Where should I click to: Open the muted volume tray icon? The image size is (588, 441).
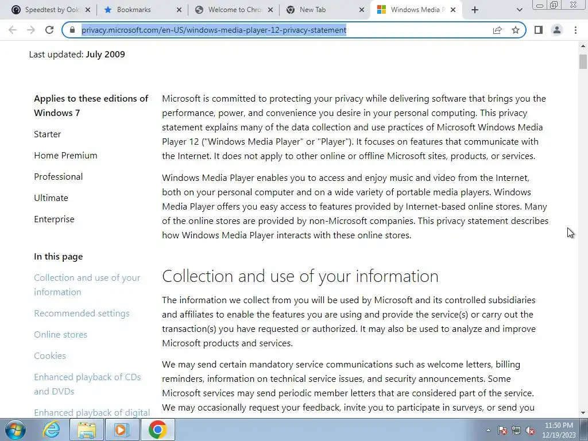pos(530,430)
